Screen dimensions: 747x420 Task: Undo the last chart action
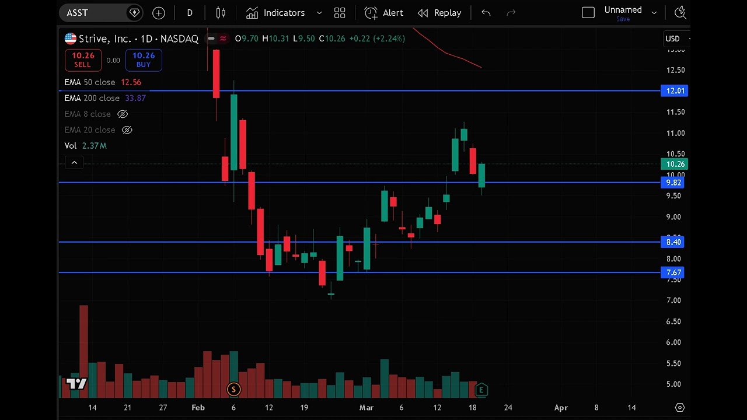coord(486,12)
